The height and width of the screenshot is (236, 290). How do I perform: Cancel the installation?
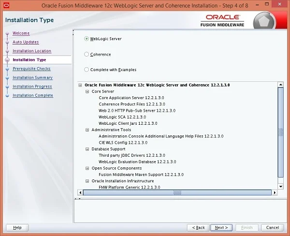(x=273, y=227)
